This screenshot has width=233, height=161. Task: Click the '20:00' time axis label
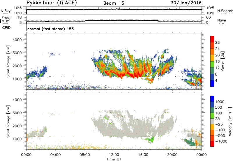coord(172,155)
